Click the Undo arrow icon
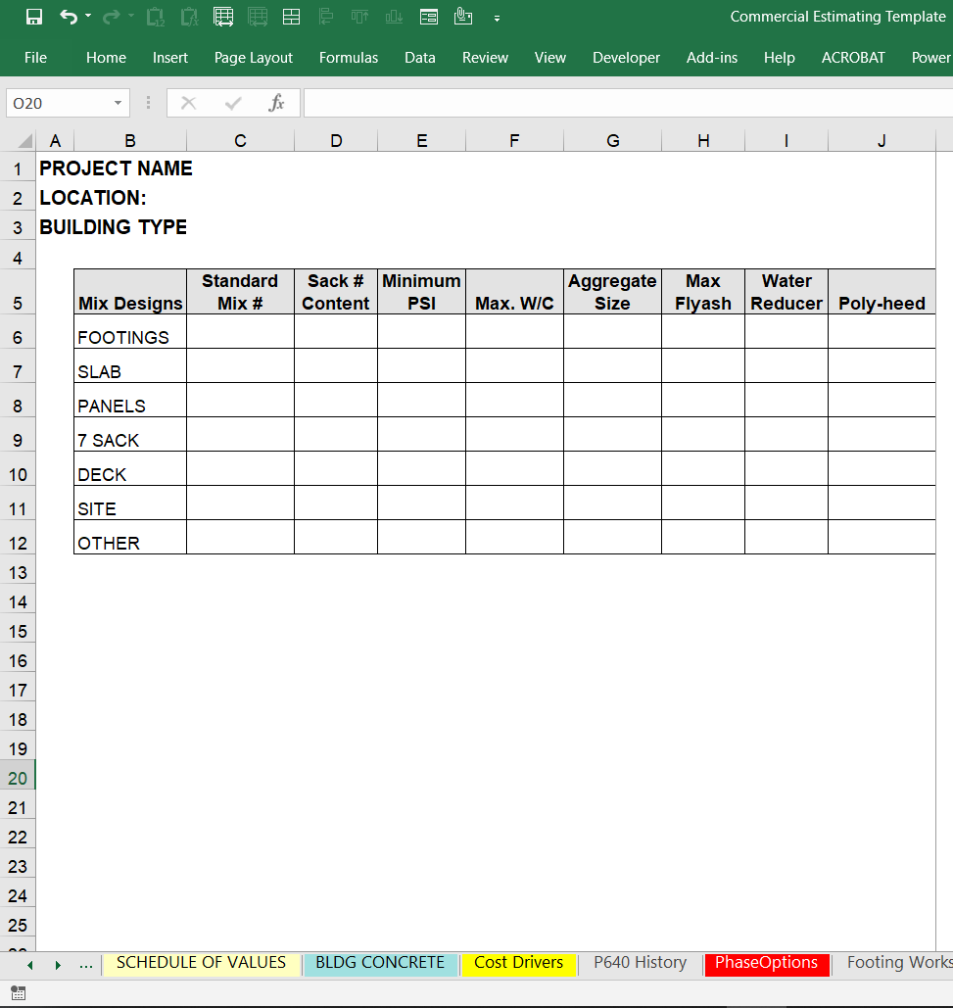 (x=67, y=17)
